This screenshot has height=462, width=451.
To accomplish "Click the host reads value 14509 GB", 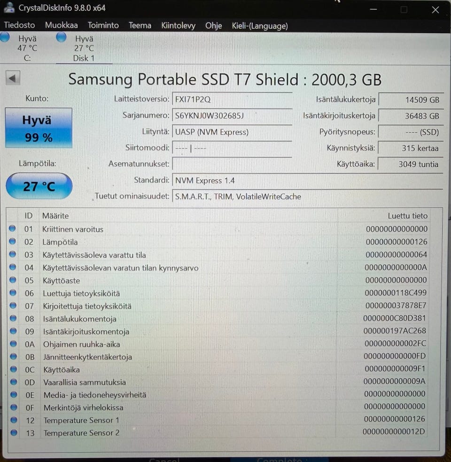I will [x=411, y=100].
